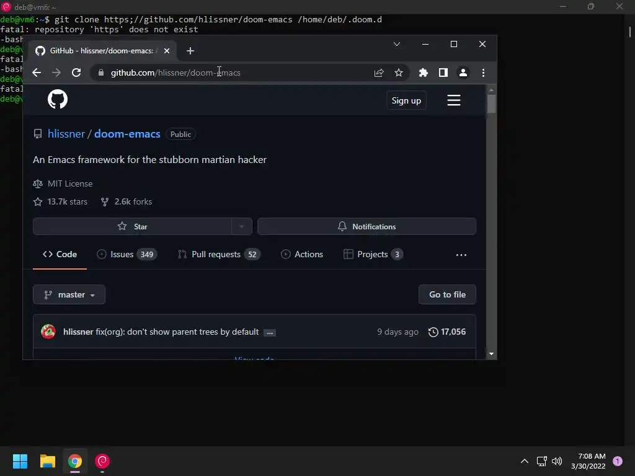Click the commit history clock icon
The width and height of the screenshot is (635, 476).
[x=433, y=332]
